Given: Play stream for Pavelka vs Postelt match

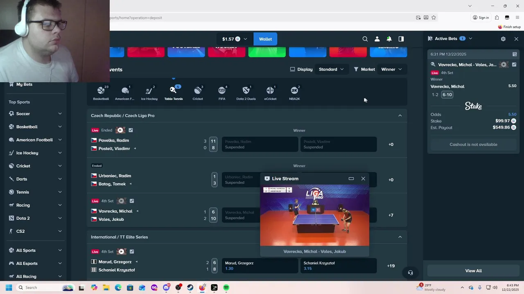Looking at the screenshot, I should point(120,130).
